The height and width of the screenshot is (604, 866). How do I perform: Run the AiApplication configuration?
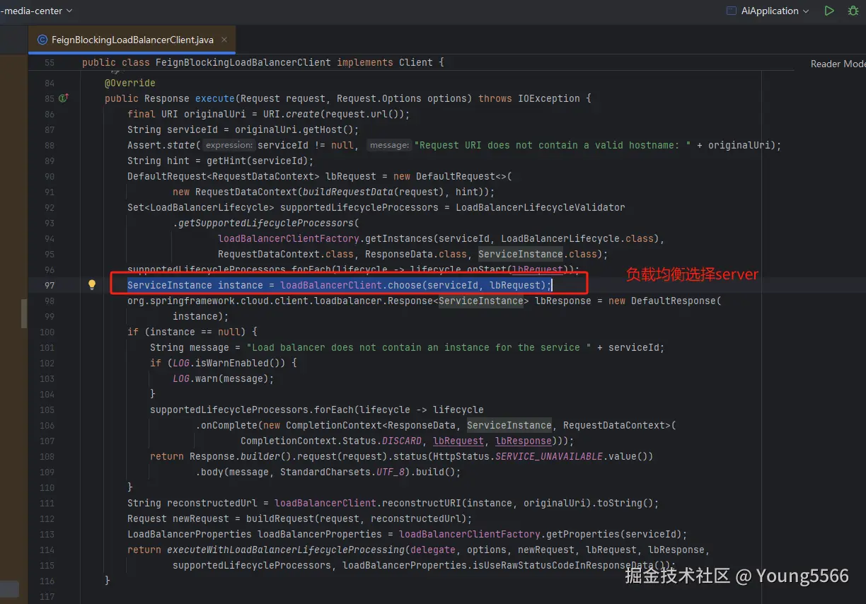[829, 11]
